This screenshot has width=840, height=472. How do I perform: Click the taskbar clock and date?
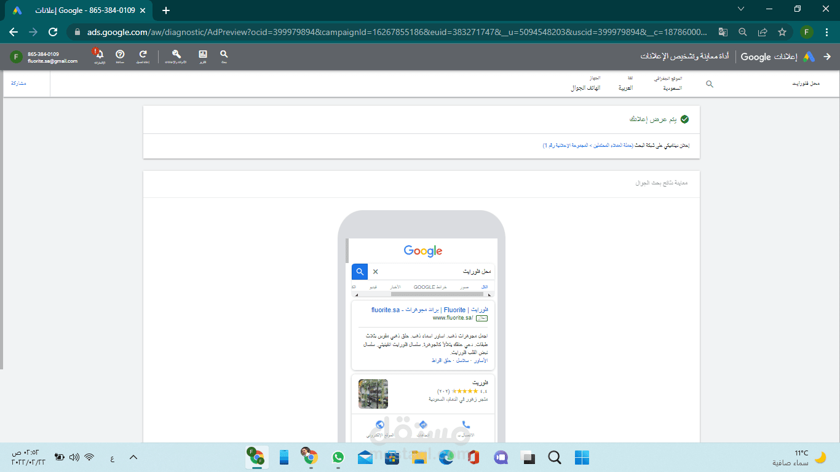point(29,457)
